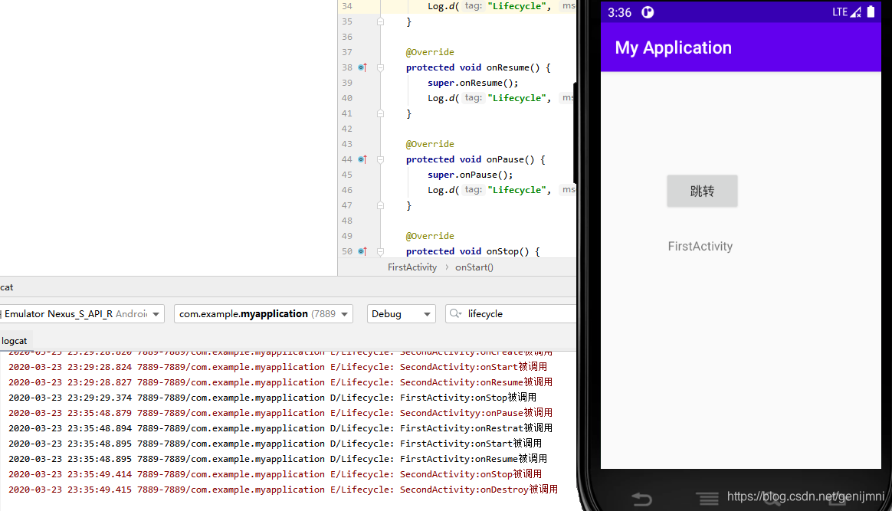Screen dimensions: 892x511
Task: Tap the emulator status bar notification icon
Action: [x=648, y=12]
